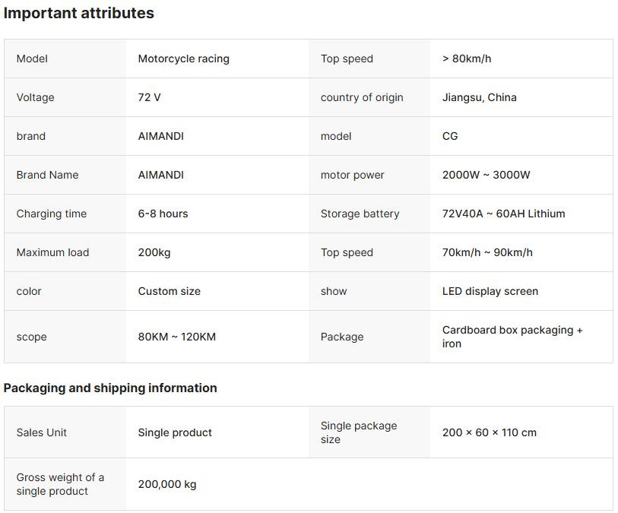618x513 pixels.
Task: Click the '6-8 hours' charging time cell
Action: point(163,214)
